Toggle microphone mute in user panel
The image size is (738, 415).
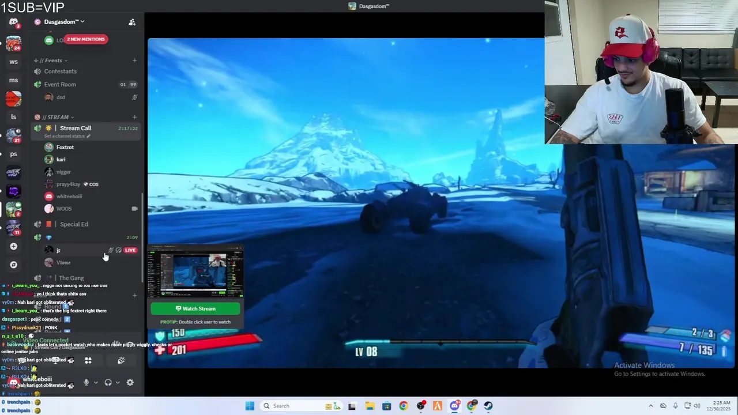pos(86,382)
